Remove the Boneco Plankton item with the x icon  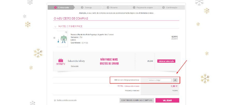54,38
